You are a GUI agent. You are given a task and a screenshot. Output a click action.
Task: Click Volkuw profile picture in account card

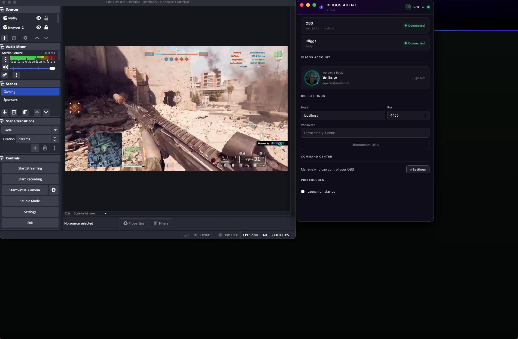pos(312,78)
